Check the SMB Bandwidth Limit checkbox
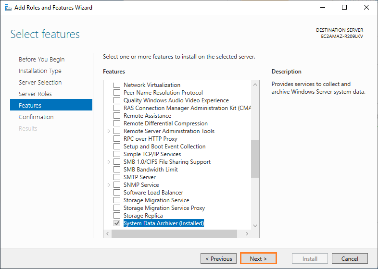The height and width of the screenshot is (269, 378). [117, 170]
